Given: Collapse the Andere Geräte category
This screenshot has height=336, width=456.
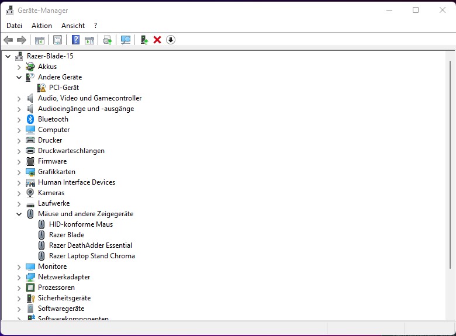Looking at the screenshot, I should click(19, 77).
